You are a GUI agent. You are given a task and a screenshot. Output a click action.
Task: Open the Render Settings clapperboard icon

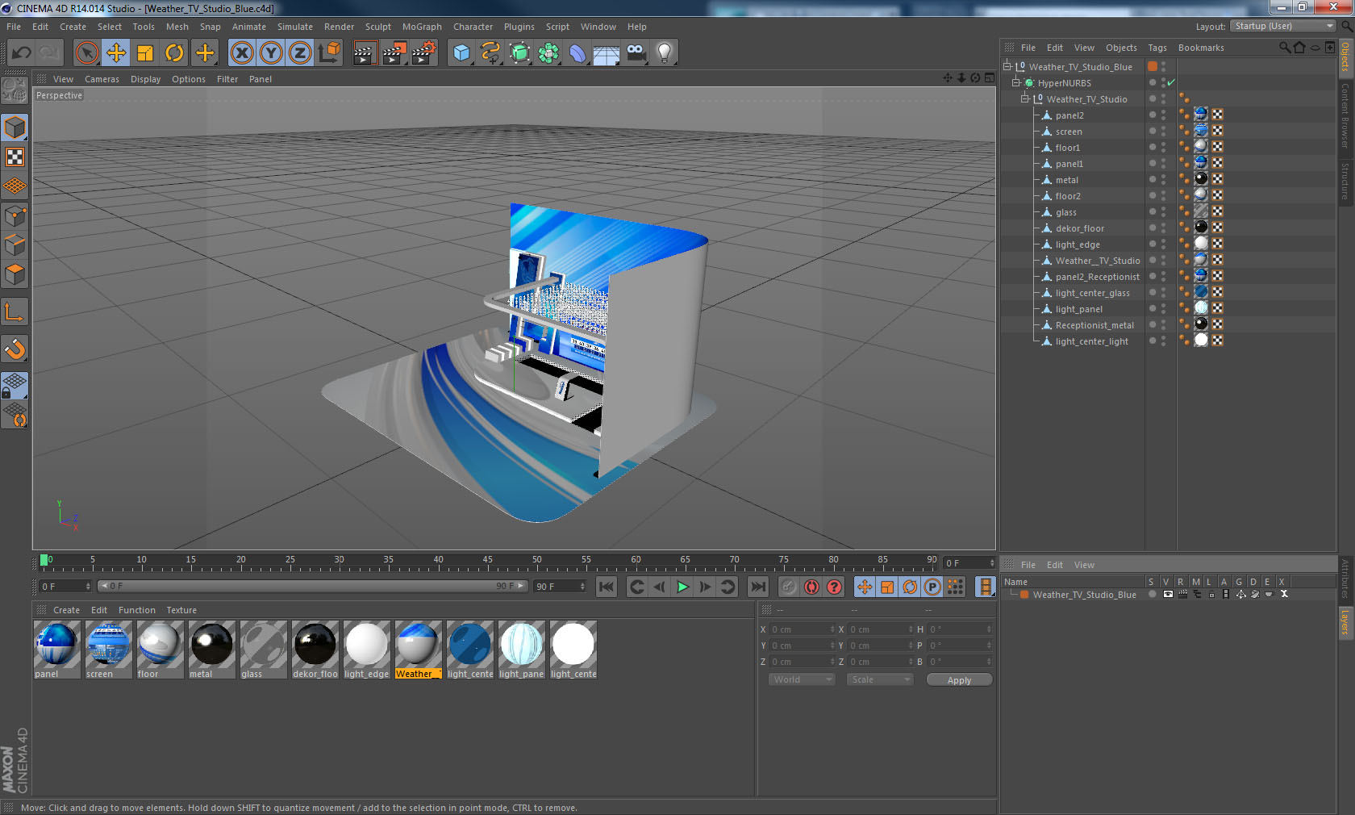click(x=423, y=53)
